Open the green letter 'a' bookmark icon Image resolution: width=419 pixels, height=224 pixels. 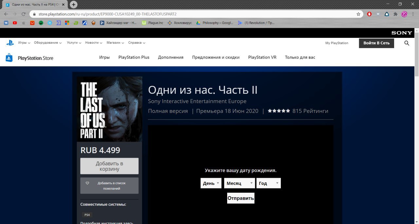point(76,23)
